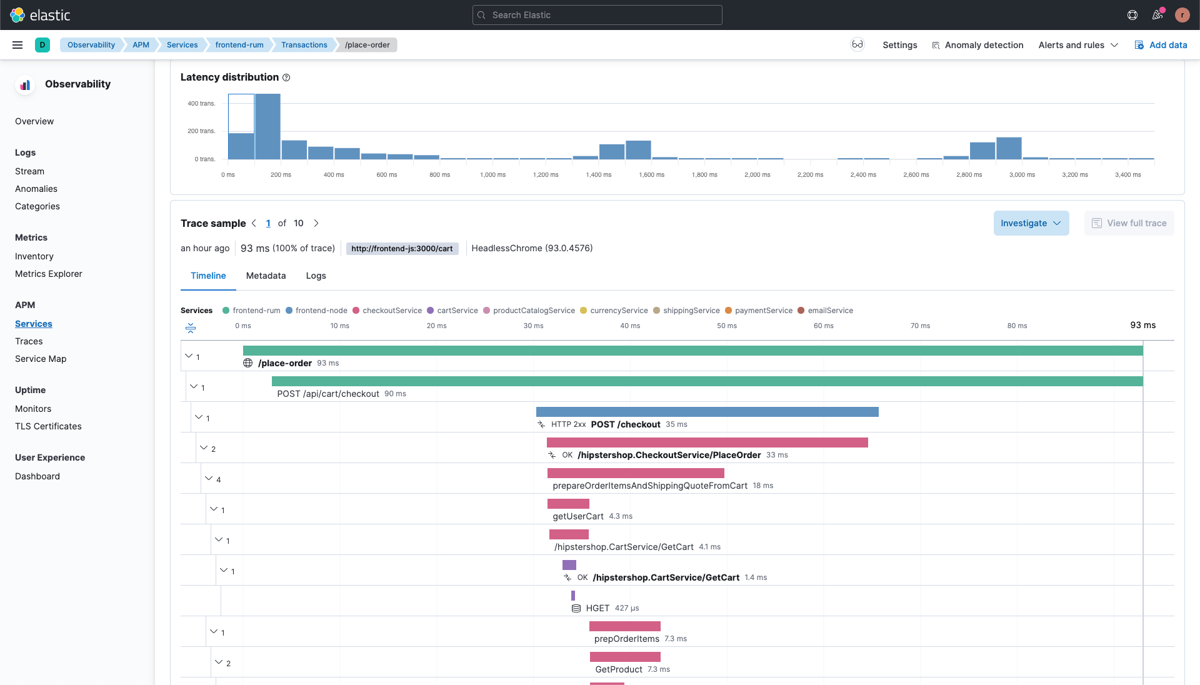Open Traces in the sidebar
This screenshot has width=1200, height=685.
[29, 341]
